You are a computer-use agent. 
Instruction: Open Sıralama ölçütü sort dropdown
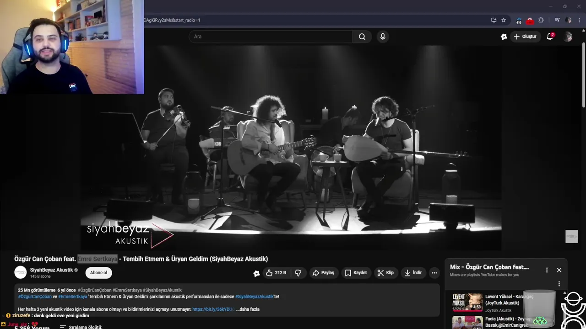pos(81,327)
